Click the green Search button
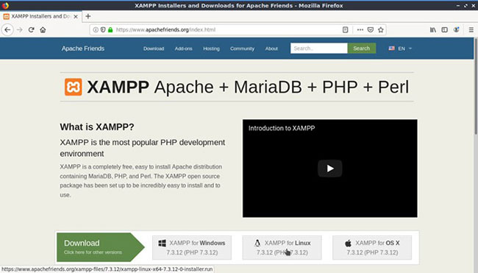Screen dimensions: 478x273 [362, 48]
